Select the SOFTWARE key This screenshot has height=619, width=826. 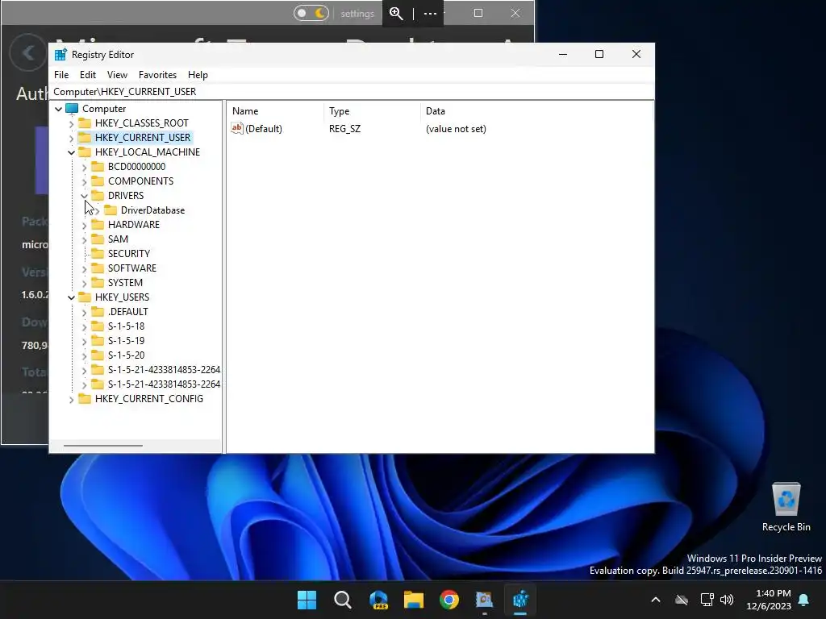point(131,268)
